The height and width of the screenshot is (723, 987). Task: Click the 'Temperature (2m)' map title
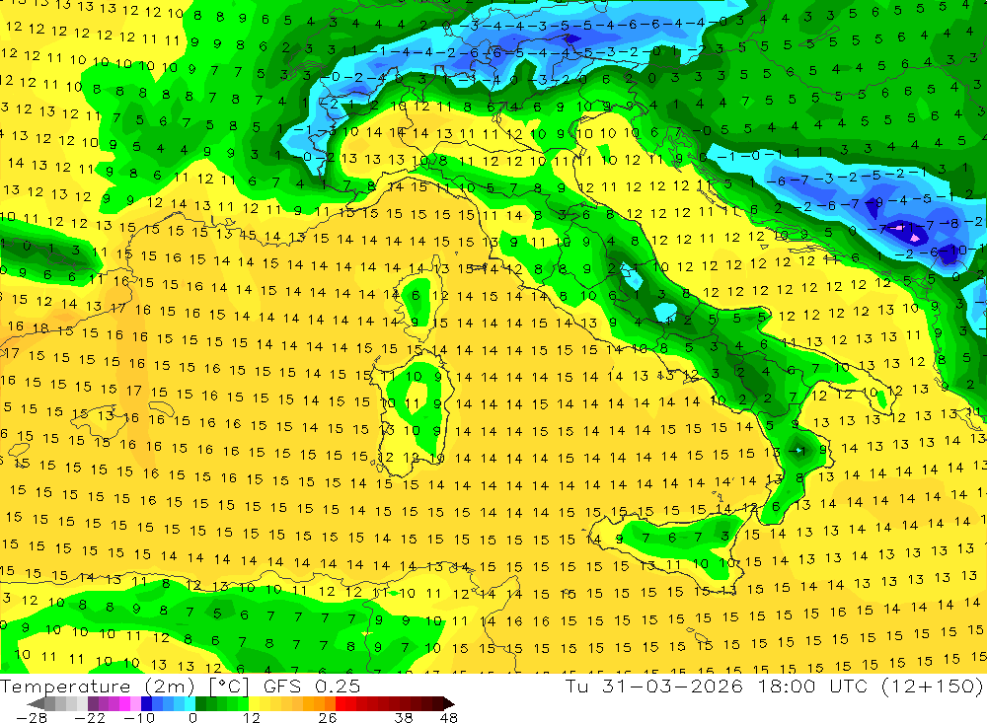[97, 687]
